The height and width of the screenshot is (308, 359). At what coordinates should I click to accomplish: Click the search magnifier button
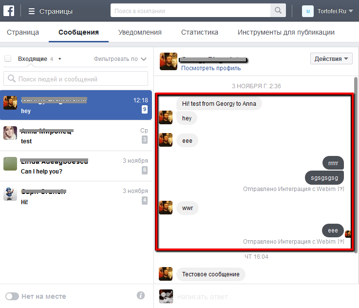pos(278,10)
